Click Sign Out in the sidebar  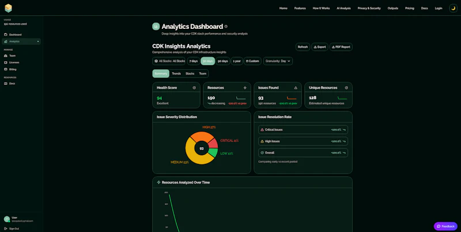(x=12, y=229)
